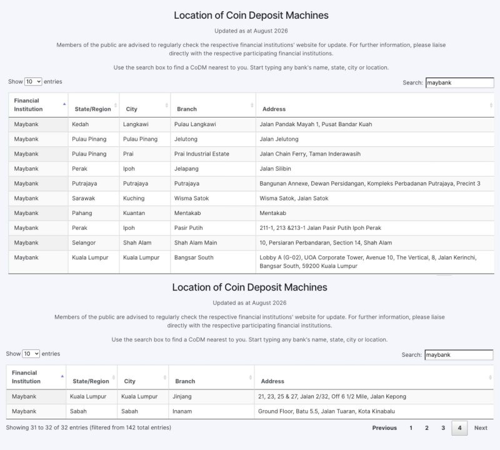The width and height of the screenshot is (500, 450).
Task: Select current page 4 button
Action: [459, 428]
